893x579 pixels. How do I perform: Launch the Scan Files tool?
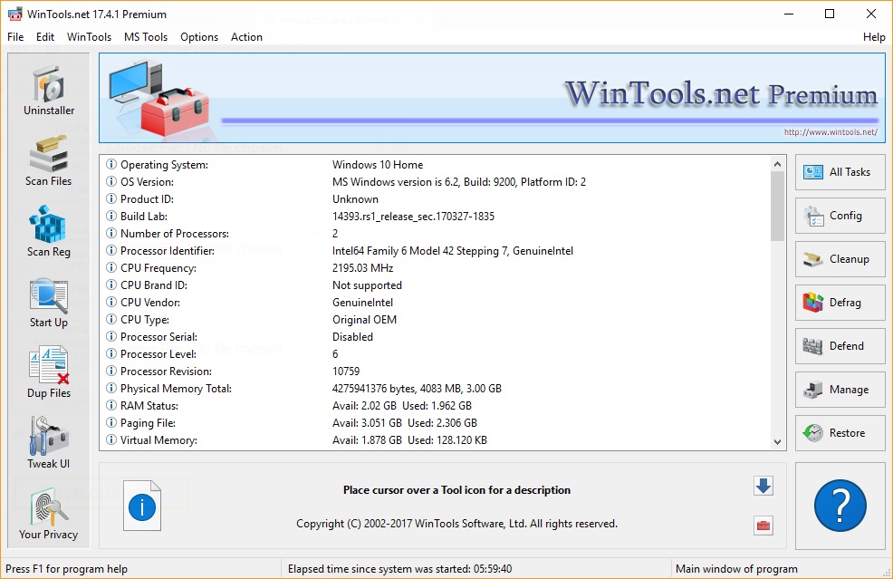coord(49,162)
